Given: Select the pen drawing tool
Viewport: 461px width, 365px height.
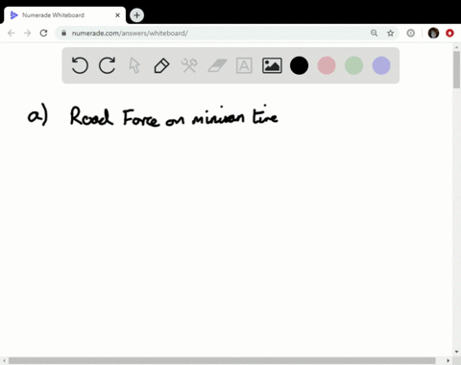Looking at the screenshot, I should click(161, 65).
